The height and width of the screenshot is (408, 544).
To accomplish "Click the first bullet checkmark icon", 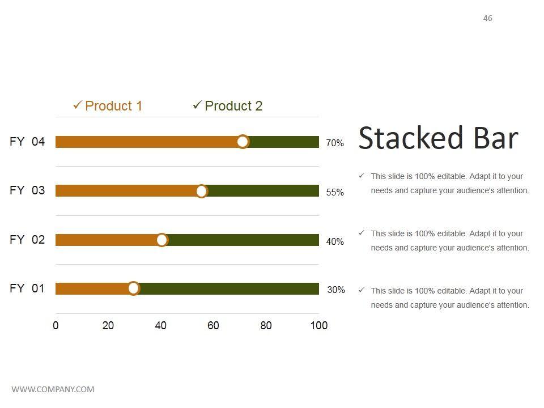I will pyautogui.click(x=362, y=176).
